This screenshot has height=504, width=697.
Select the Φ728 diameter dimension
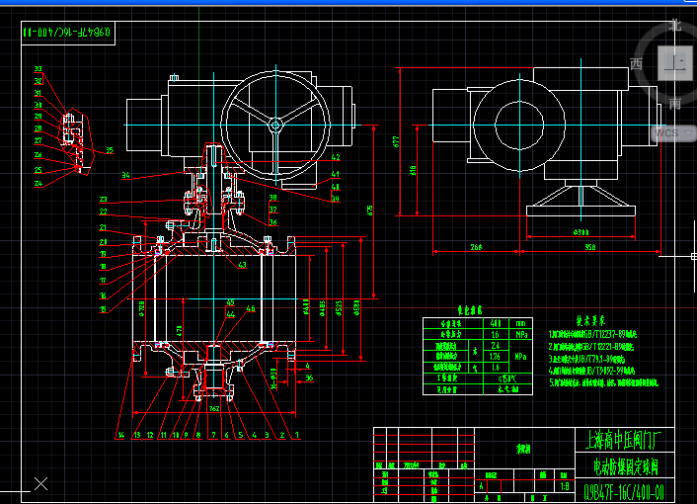(142, 307)
